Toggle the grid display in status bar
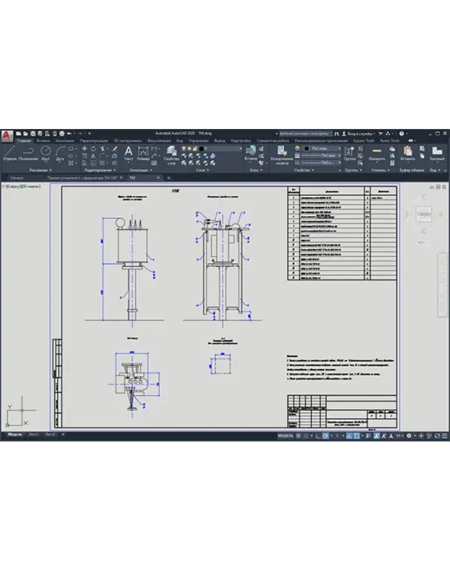Image resolution: width=450 pixels, height=571 pixels. (x=298, y=436)
